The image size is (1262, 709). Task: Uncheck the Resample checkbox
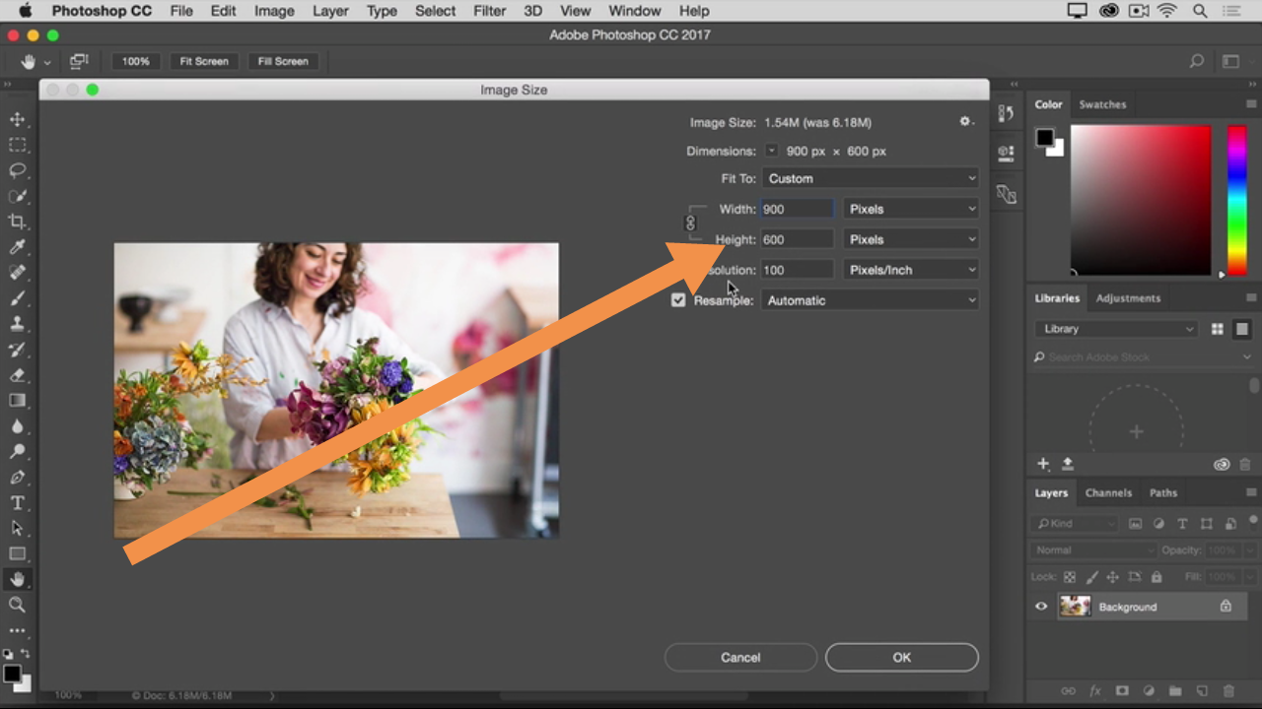678,300
